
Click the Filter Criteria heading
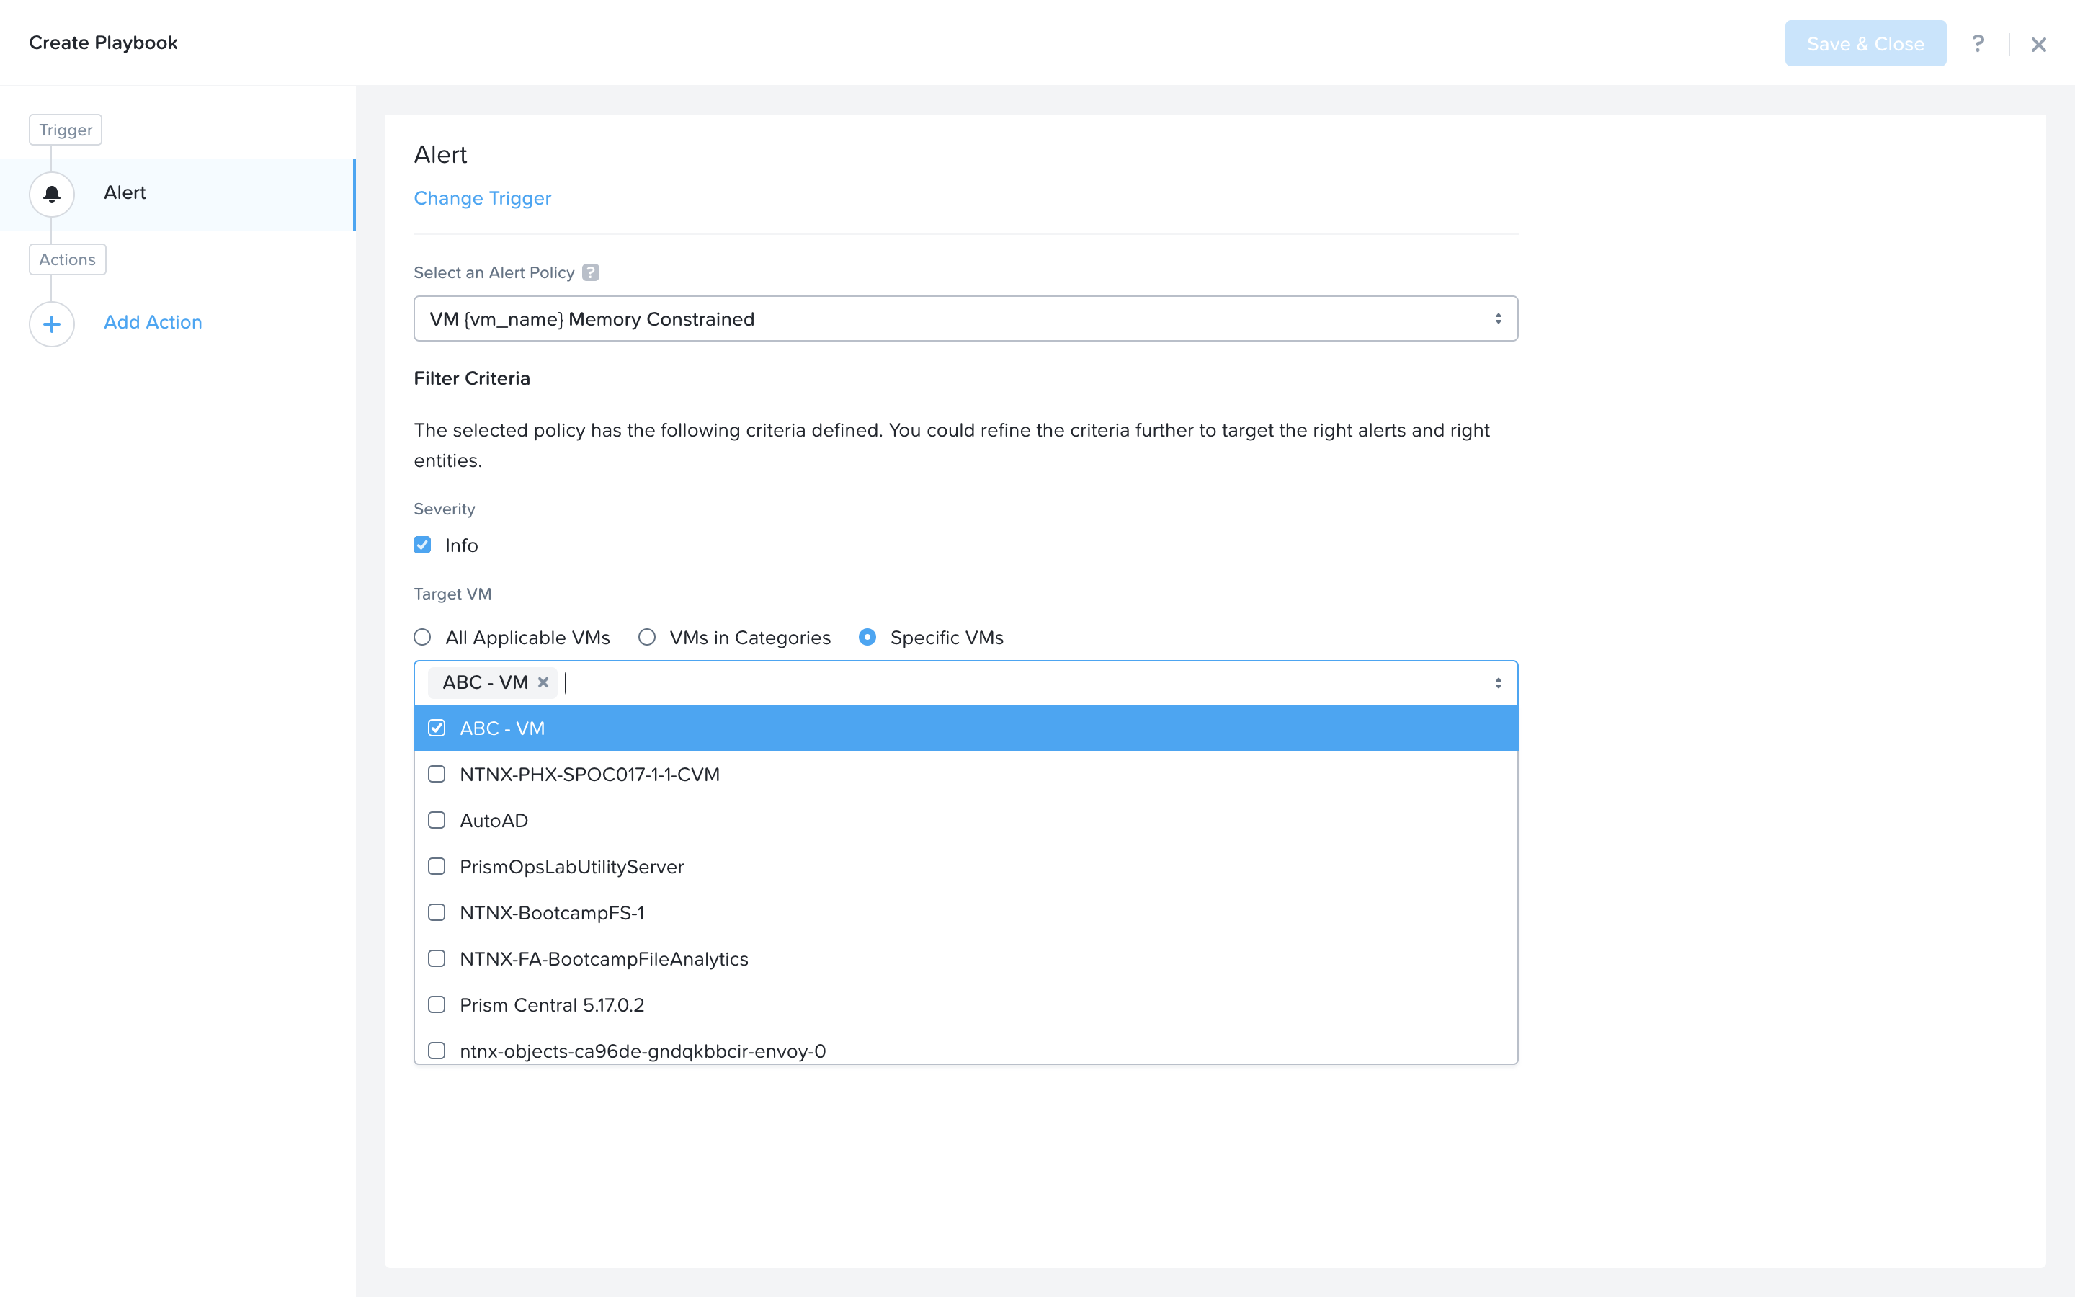[x=472, y=378]
